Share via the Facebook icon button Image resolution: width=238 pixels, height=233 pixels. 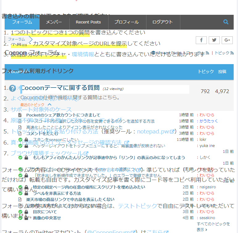[x=201, y=40]
